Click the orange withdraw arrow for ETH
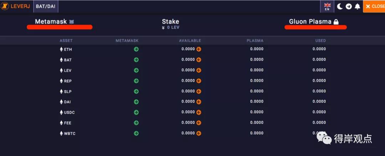 (199, 49)
